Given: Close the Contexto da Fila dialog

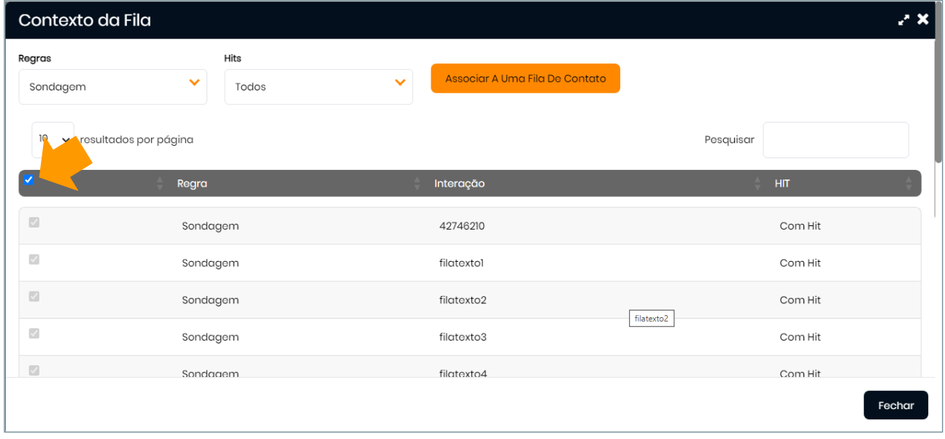Looking at the screenshot, I should tap(923, 20).
